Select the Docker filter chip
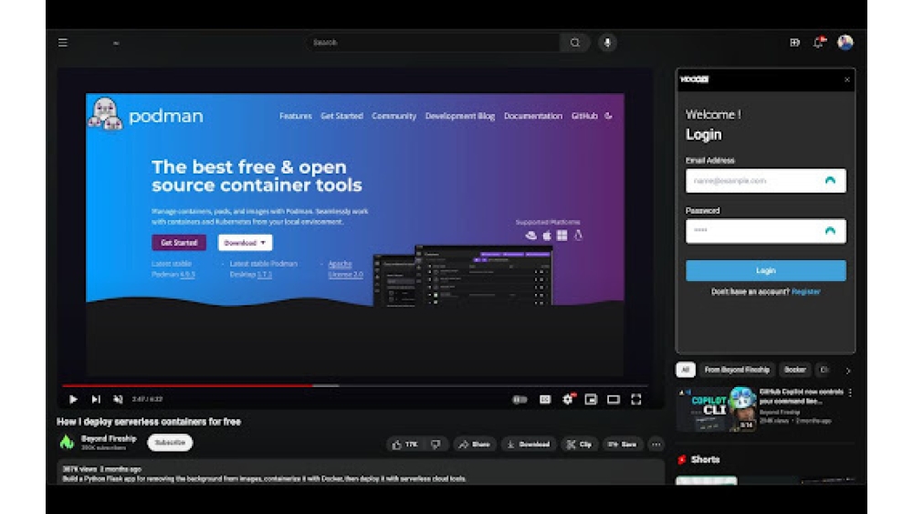Screen dimensions: 913x514 [x=795, y=370]
